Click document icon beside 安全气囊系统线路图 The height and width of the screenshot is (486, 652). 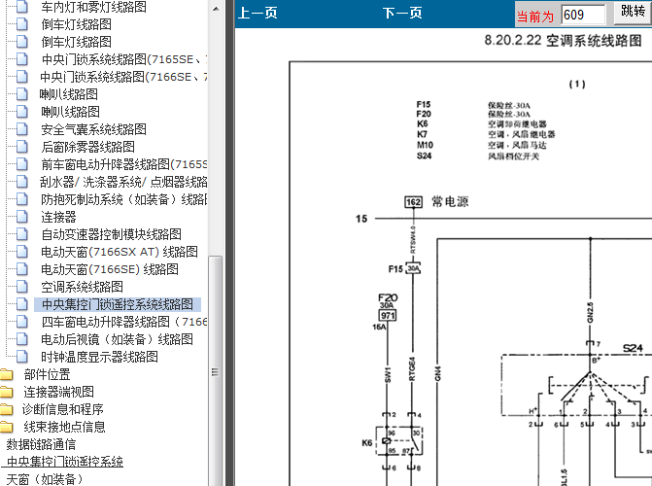coord(22,129)
